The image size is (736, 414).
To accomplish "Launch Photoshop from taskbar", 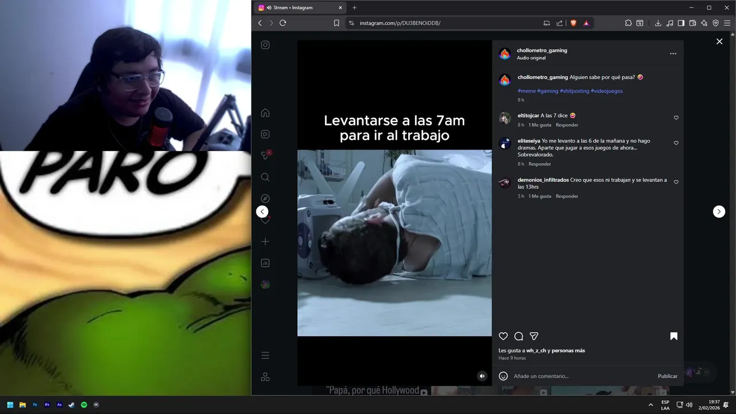I will [34, 405].
